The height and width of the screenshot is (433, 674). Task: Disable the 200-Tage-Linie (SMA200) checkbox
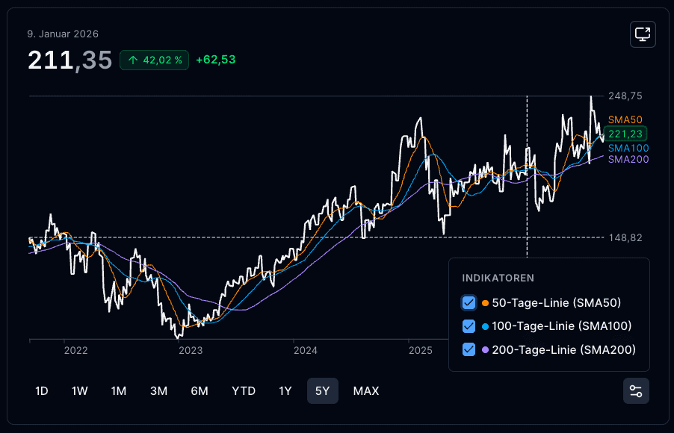click(469, 349)
